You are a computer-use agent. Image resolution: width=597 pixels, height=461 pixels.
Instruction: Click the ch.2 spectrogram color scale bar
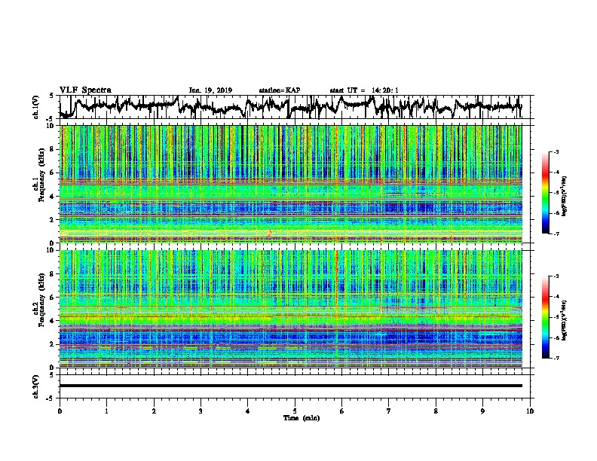(545, 317)
